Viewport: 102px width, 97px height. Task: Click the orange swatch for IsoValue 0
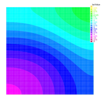click(x=91, y=6)
